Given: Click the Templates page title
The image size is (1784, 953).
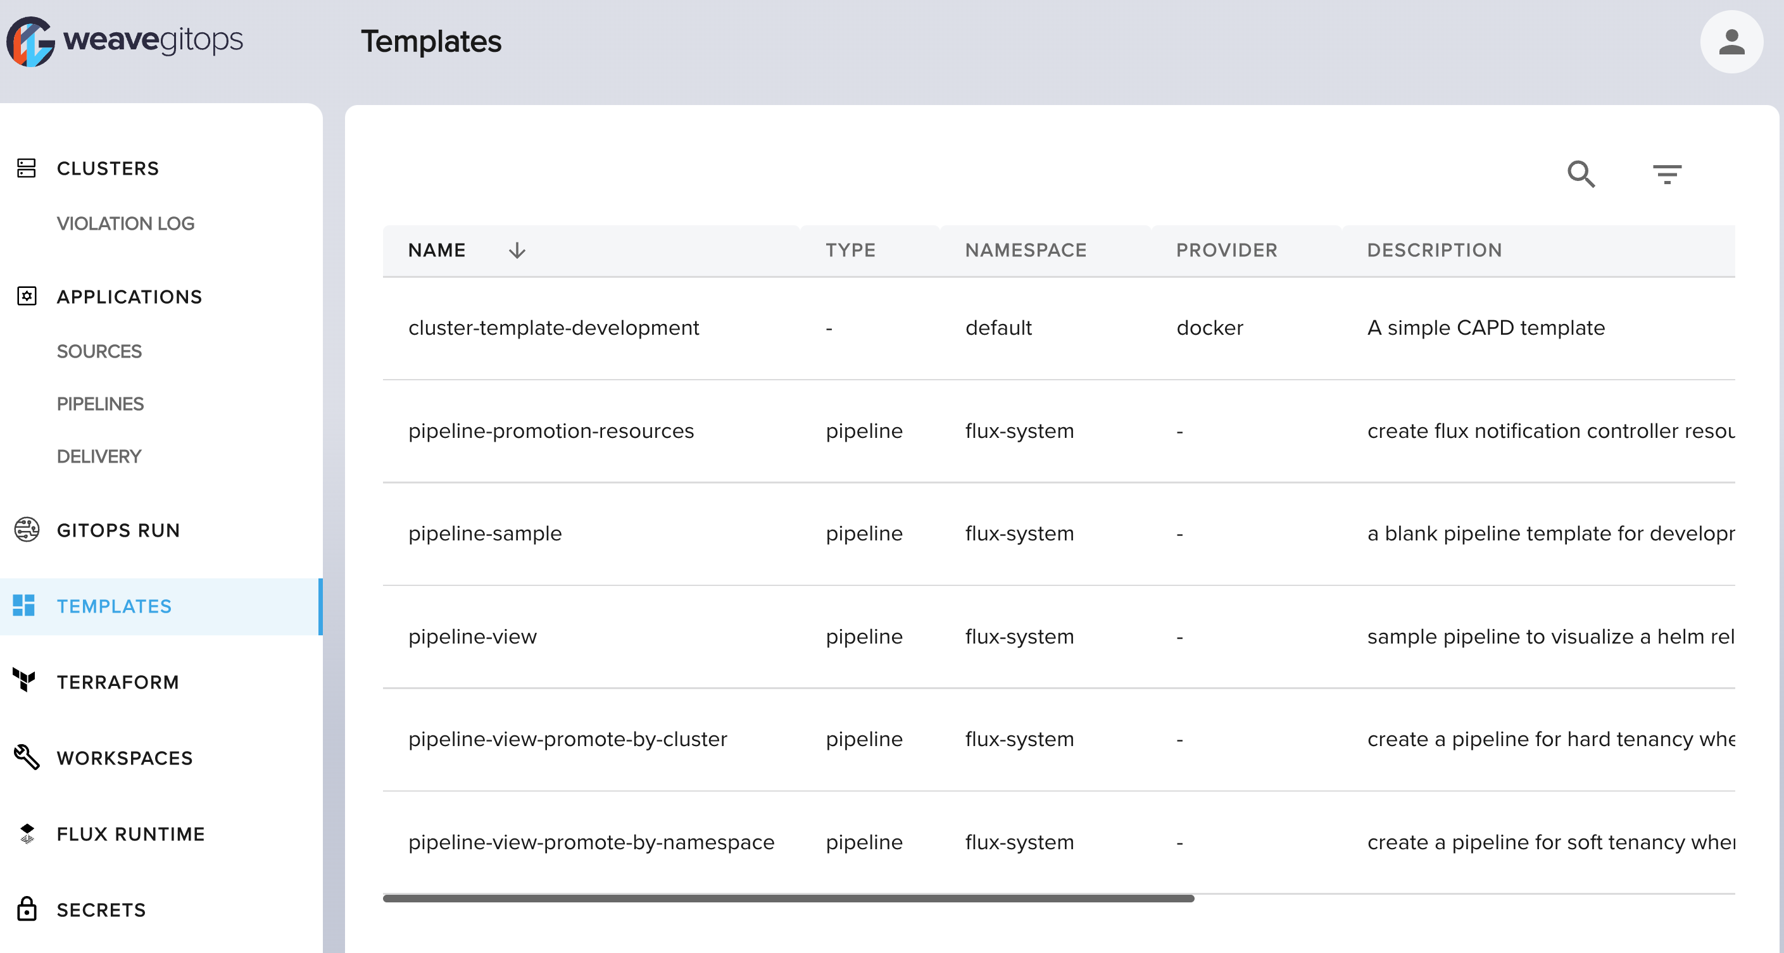Looking at the screenshot, I should (x=430, y=42).
